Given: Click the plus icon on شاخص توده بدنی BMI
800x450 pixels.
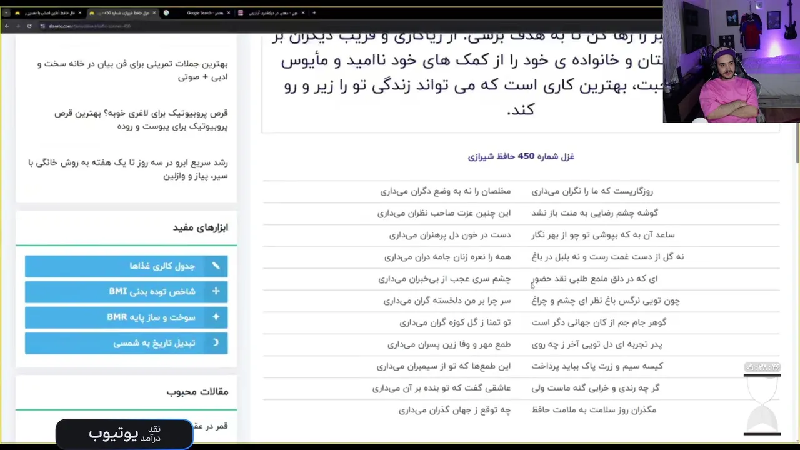Looking at the screenshot, I should pyautogui.click(x=216, y=291).
